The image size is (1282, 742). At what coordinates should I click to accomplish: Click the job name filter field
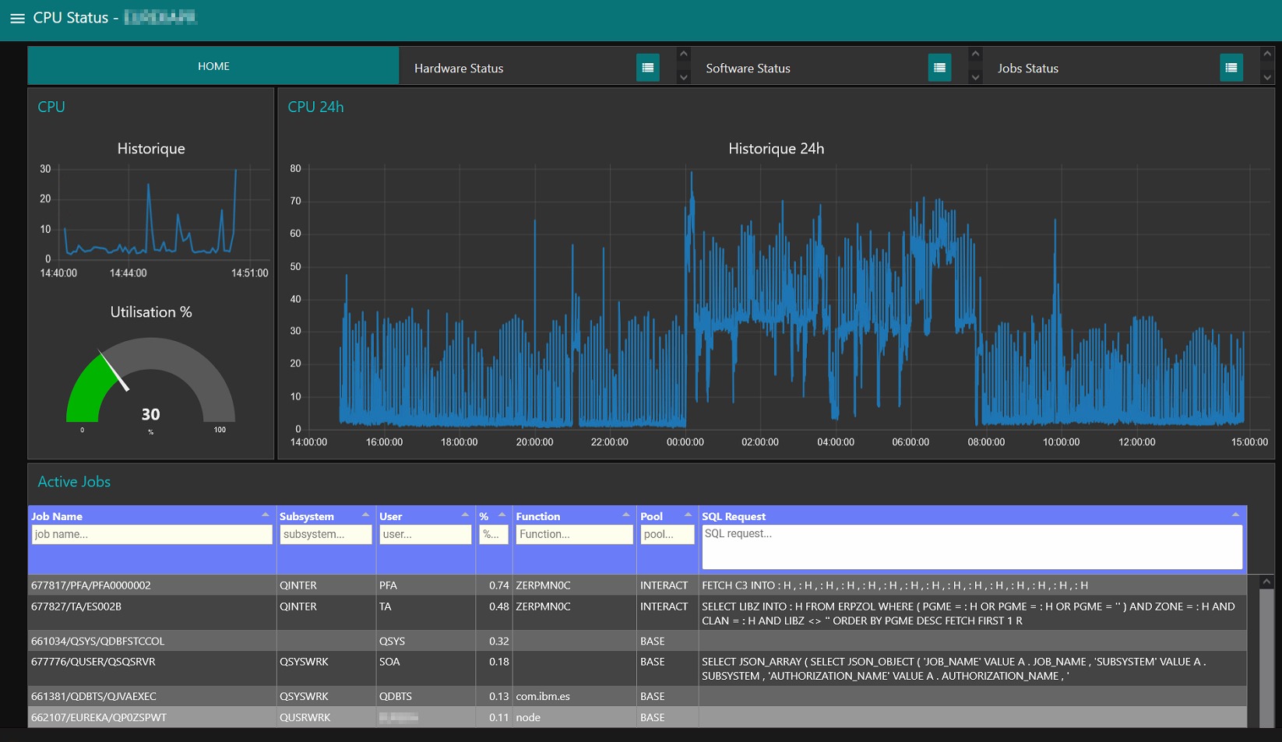point(152,534)
